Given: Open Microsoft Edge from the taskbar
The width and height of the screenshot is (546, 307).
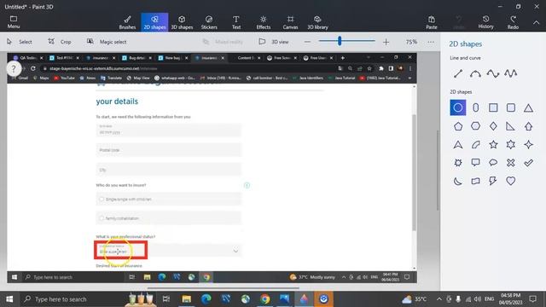Looking at the screenshot, I should coord(206,299).
